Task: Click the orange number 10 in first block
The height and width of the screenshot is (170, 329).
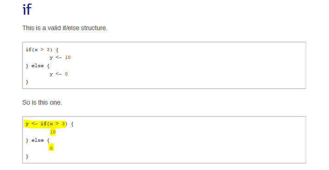Action: (x=68, y=58)
